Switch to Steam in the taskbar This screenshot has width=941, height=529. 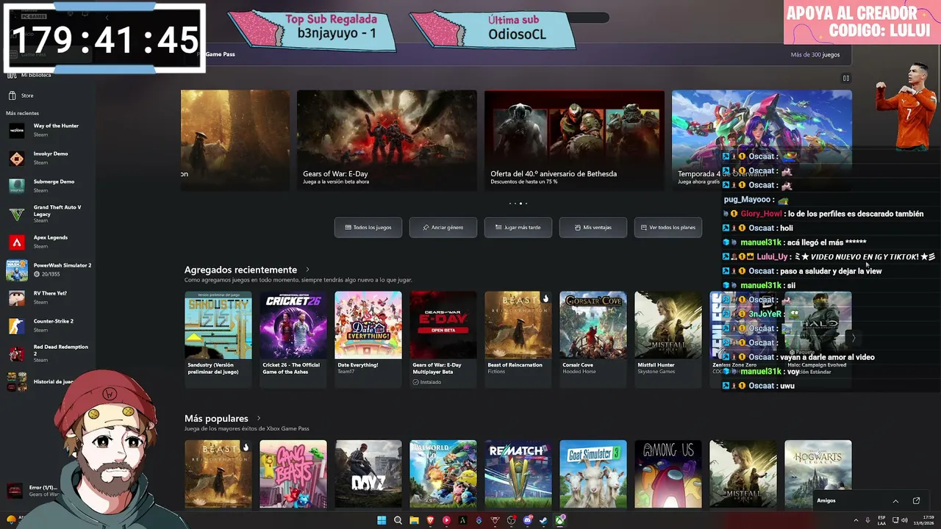tap(543, 520)
